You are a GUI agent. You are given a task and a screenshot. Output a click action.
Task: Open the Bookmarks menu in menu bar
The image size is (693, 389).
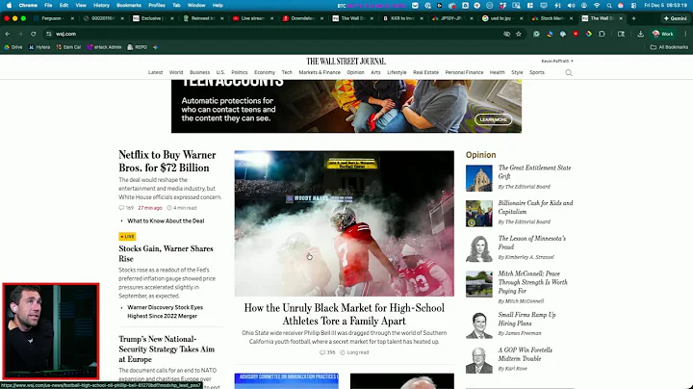(129, 6)
